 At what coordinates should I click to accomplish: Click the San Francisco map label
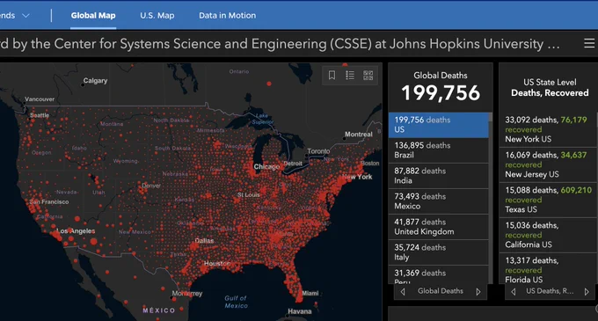49,201
